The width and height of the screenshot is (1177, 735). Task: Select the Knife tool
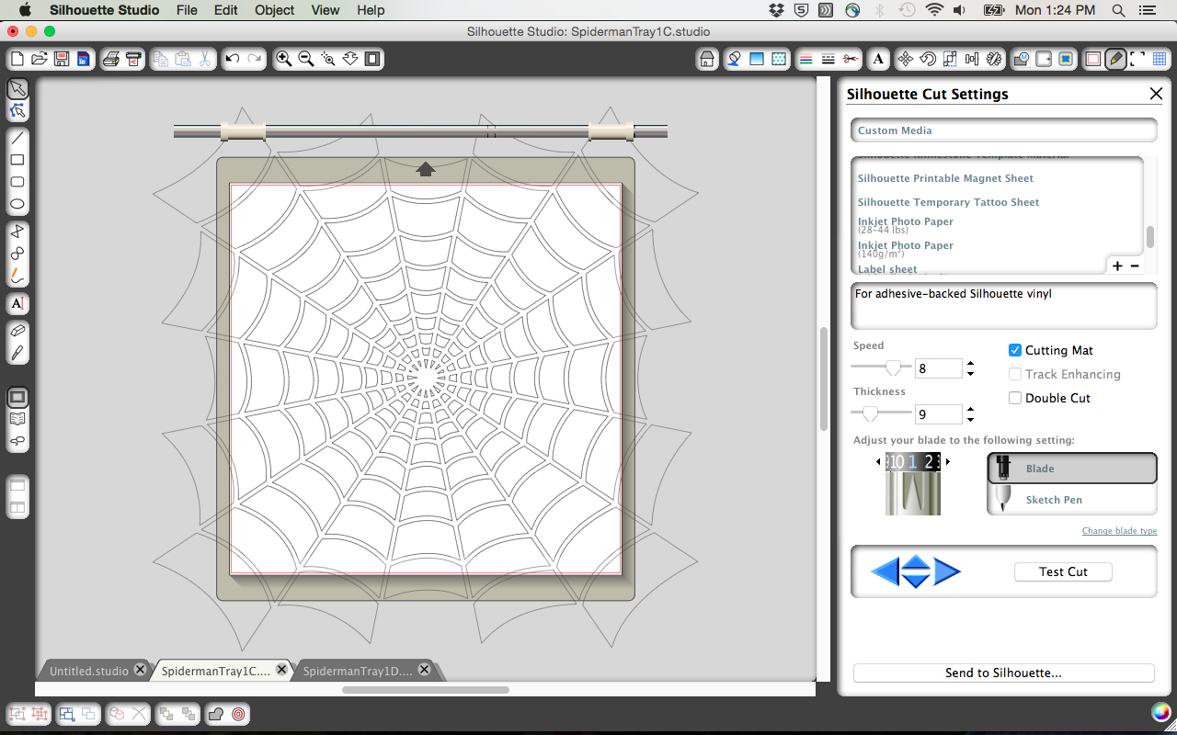17,354
